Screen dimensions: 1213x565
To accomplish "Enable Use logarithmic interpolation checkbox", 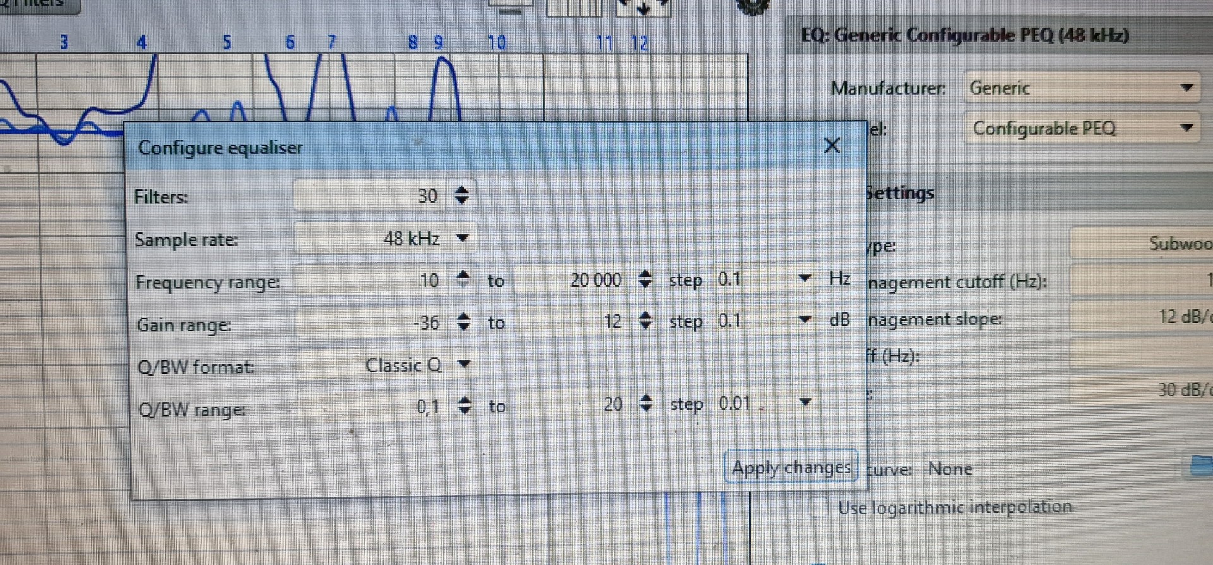I will 819,507.
